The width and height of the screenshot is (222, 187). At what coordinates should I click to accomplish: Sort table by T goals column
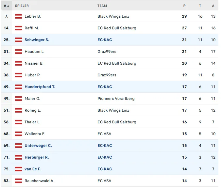[200, 6]
